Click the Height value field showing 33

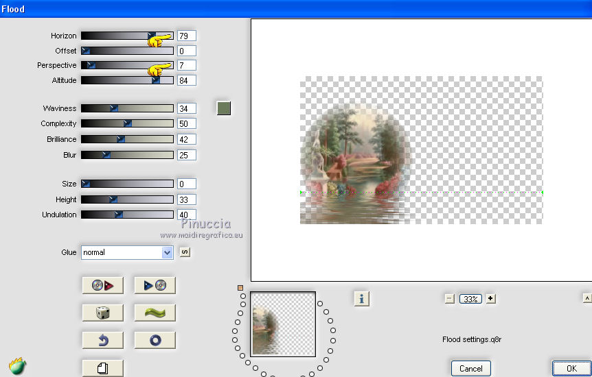pos(187,199)
